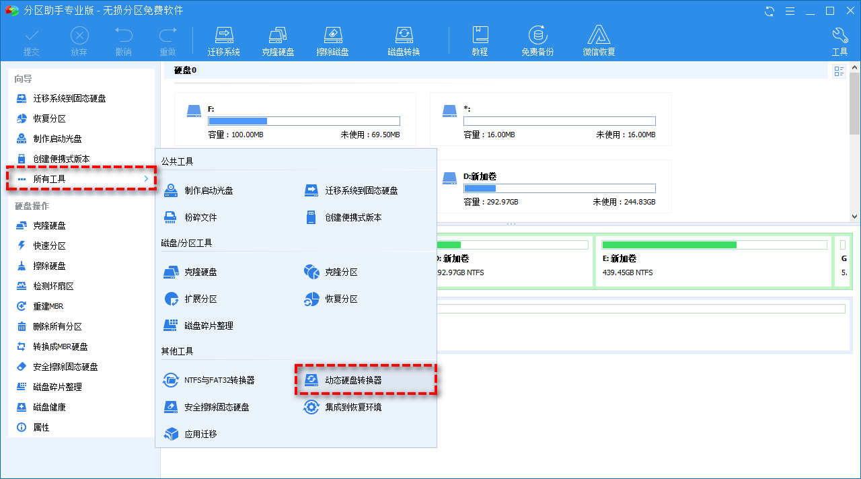Open 磁盘转换 in the toolbar
The height and width of the screenshot is (479, 861).
404,40
